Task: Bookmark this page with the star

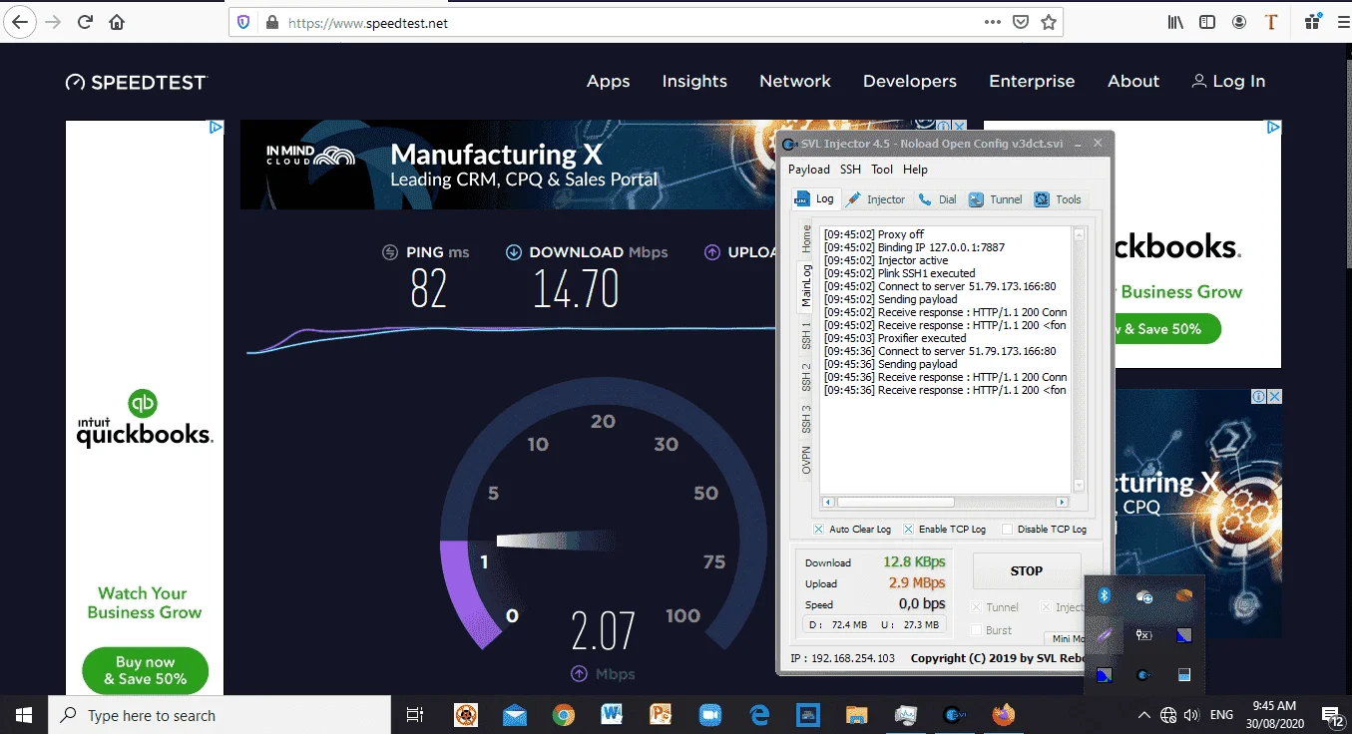Action: pos(1049,22)
